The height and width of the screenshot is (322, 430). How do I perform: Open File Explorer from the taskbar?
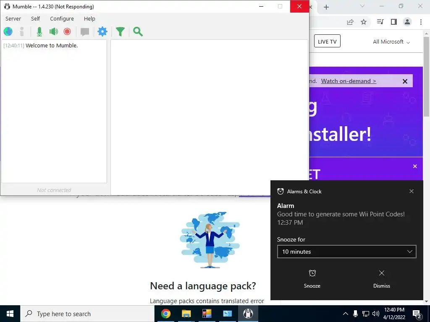tap(186, 314)
